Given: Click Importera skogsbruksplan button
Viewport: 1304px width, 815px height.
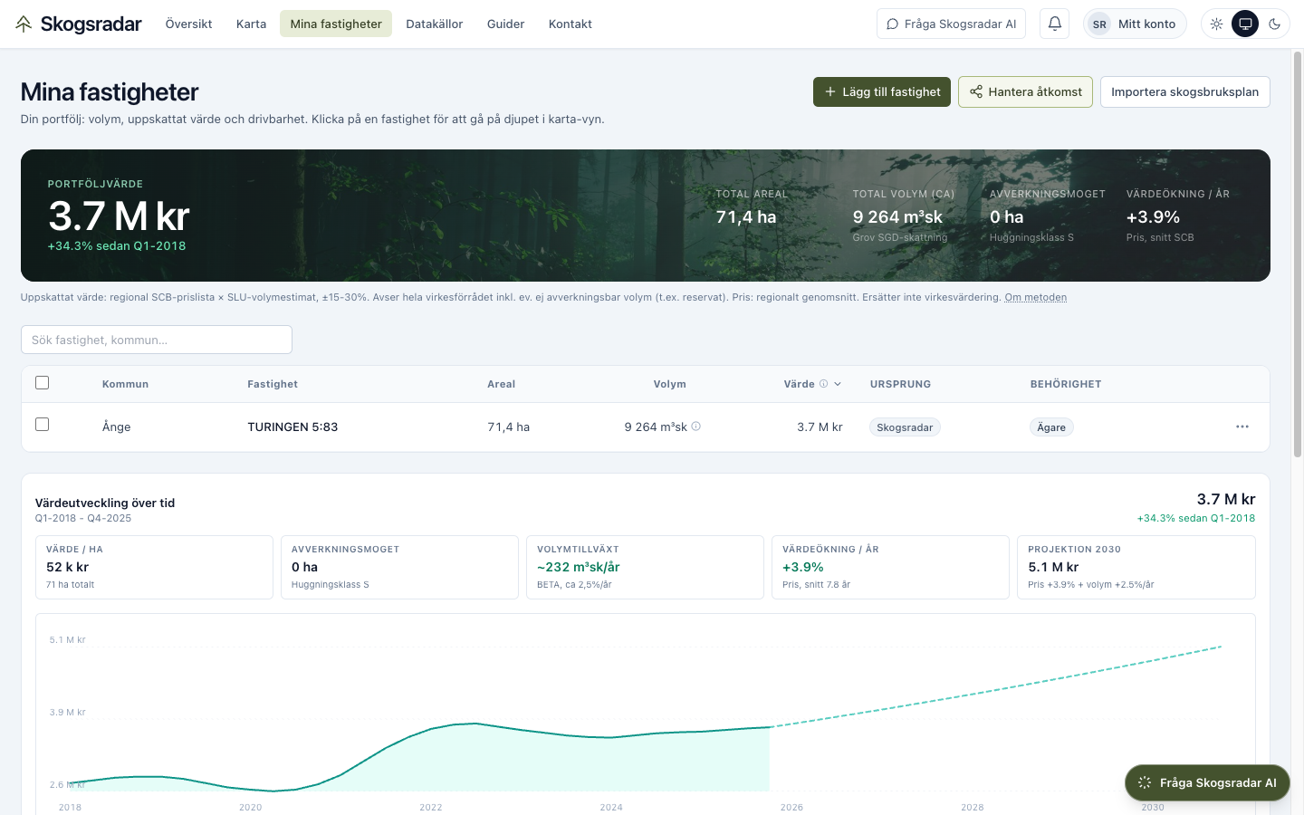Looking at the screenshot, I should (x=1185, y=91).
